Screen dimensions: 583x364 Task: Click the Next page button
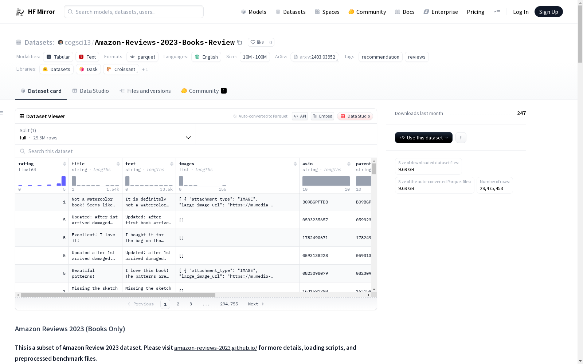(256, 304)
